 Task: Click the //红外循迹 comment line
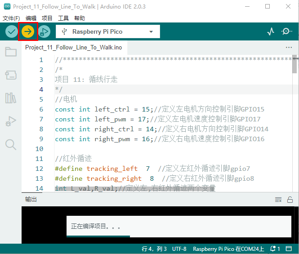click(73, 159)
